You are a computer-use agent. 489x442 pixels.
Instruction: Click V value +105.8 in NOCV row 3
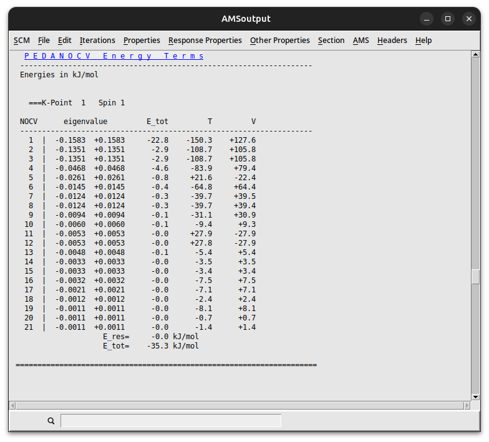243,159
